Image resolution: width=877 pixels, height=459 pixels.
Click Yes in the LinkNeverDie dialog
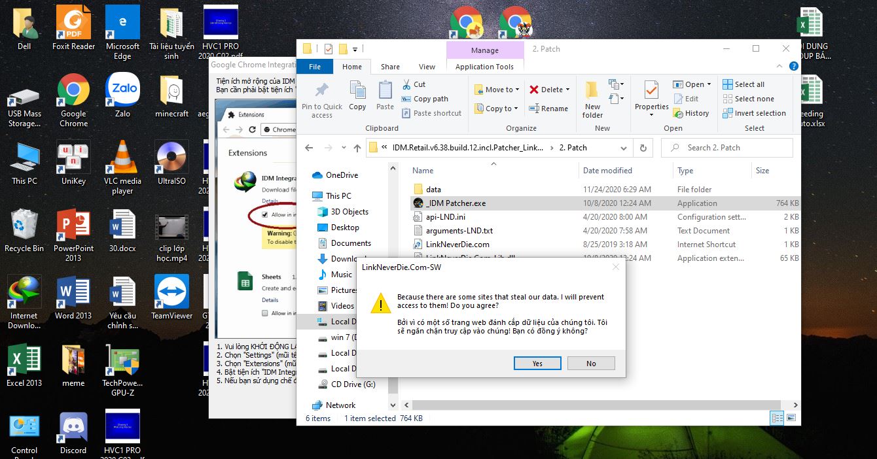(537, 363)
